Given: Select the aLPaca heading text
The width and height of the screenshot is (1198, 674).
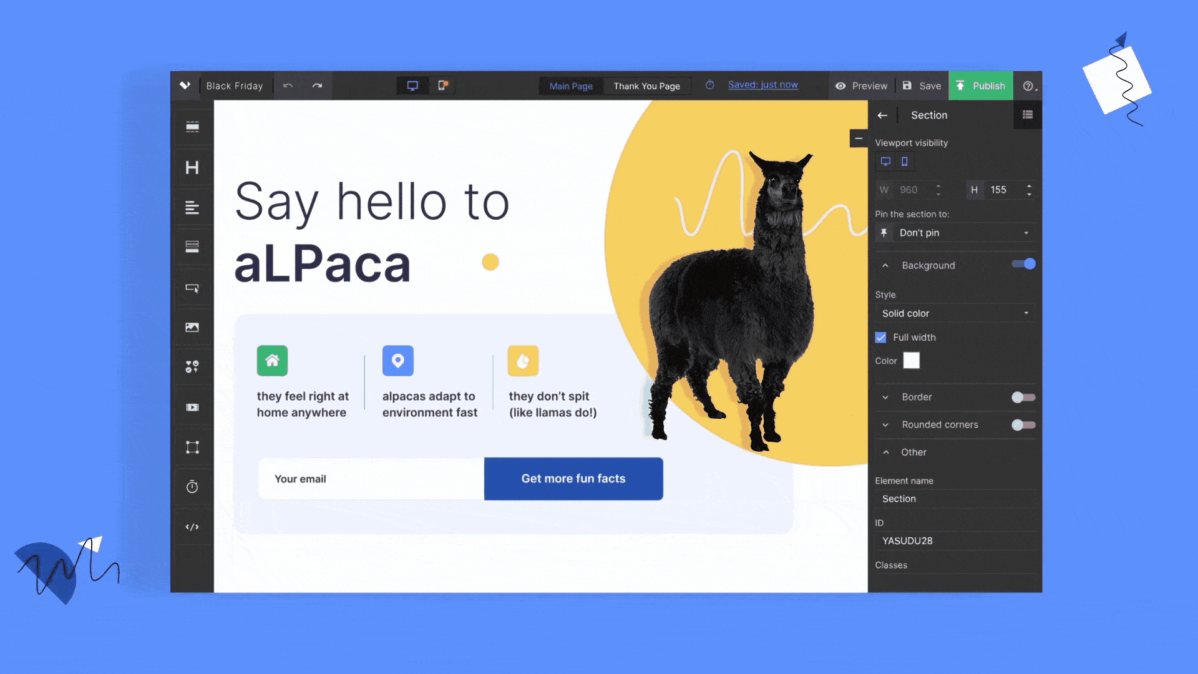Looking at the screenshot, I should coord(322,264).
